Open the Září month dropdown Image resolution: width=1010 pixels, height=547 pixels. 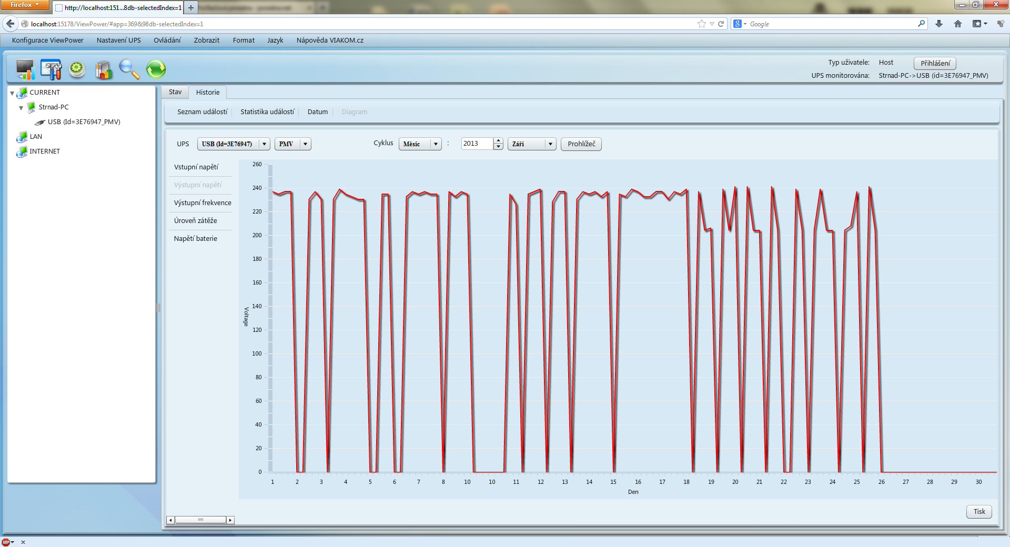[550, 144]
